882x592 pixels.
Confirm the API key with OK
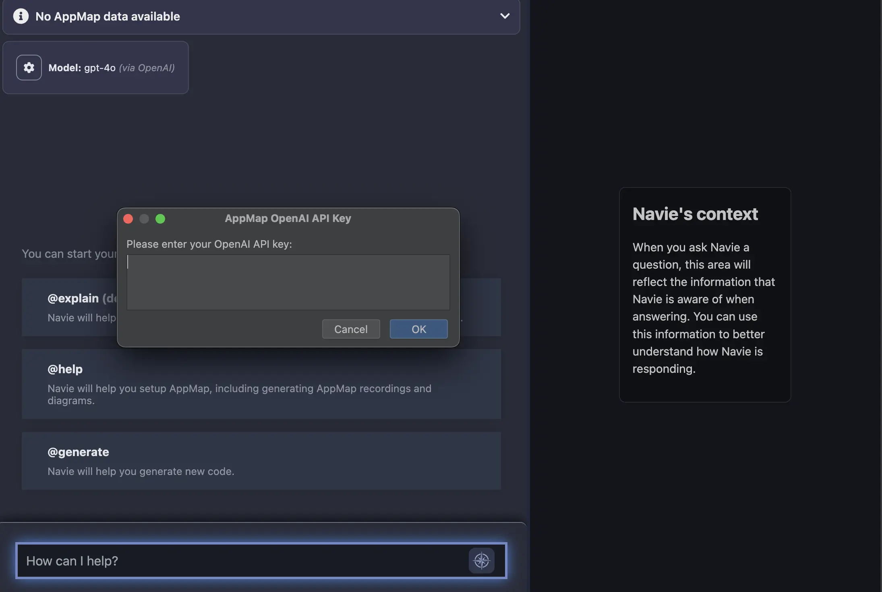click(418, 329)
